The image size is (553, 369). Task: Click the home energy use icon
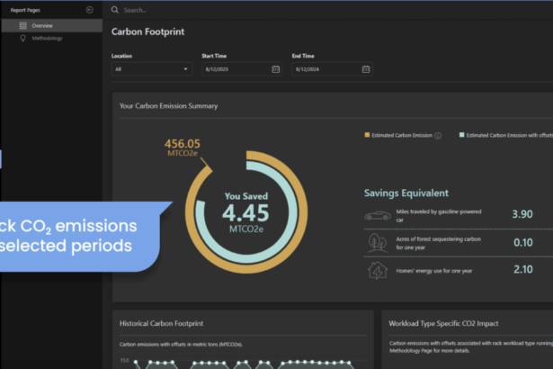tap(378, 271)
